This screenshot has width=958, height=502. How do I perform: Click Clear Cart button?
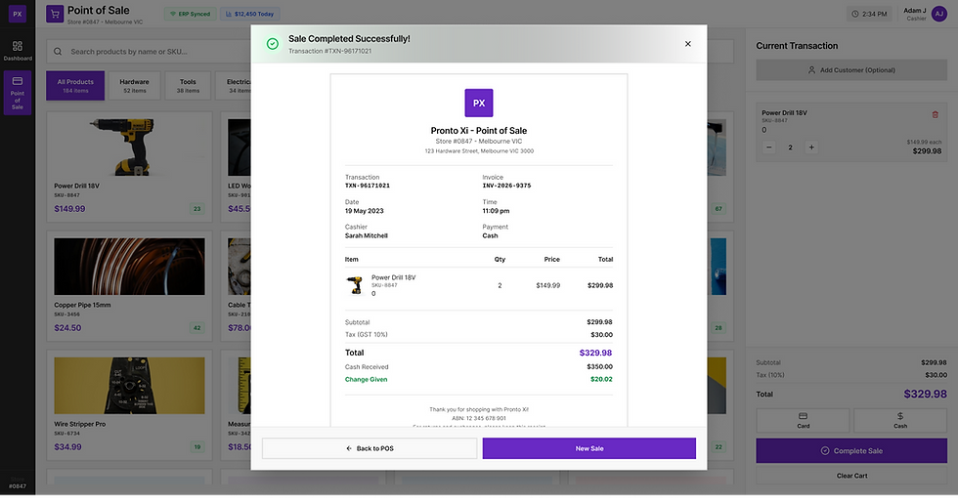pos(851,476)
